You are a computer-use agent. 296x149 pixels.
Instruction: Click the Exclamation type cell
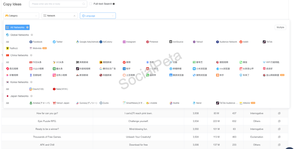pos(257,137)
